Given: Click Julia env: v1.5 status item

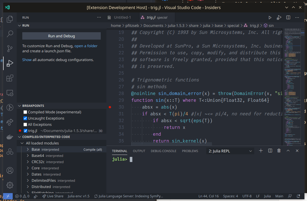Looking at the screenshot, I should click(x=78, y=196).
